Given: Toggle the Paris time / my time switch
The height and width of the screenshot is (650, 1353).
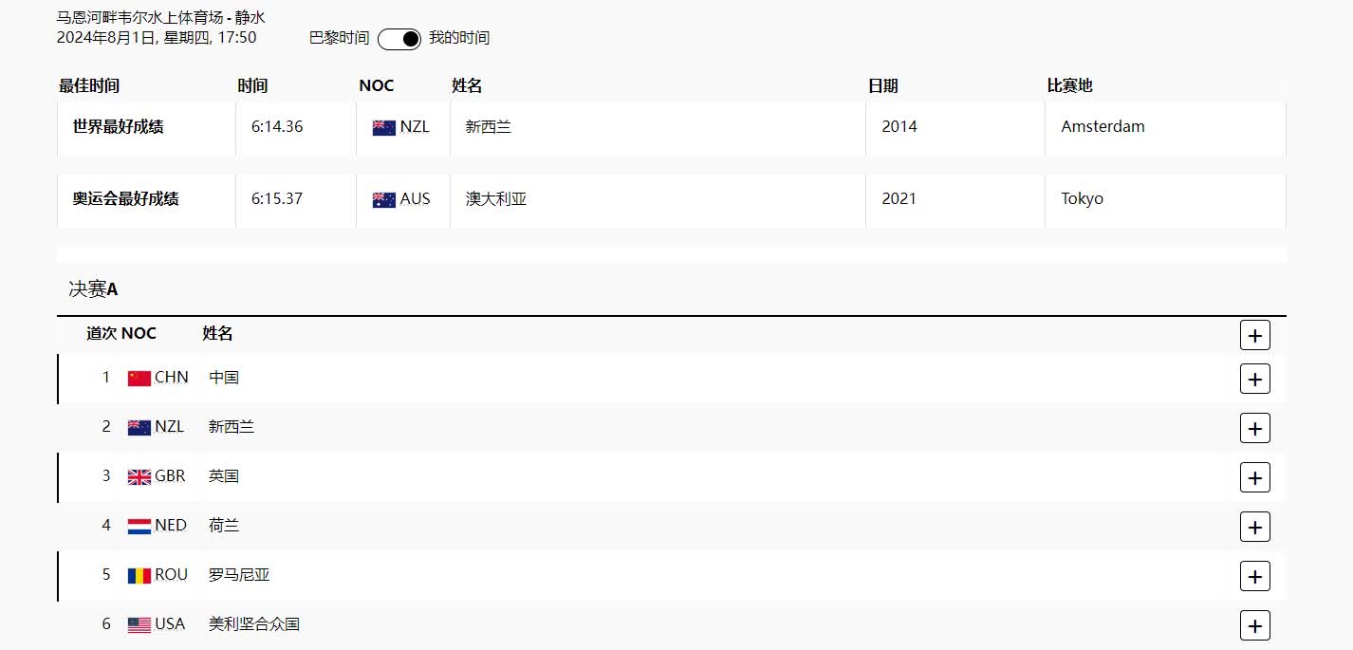Looking at the screenshot, I should click(x=399, y=39).
